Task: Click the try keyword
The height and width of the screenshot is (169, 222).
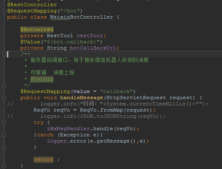Action: tap(39, 122)
